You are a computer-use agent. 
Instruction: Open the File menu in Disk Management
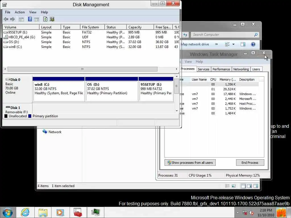8,12
